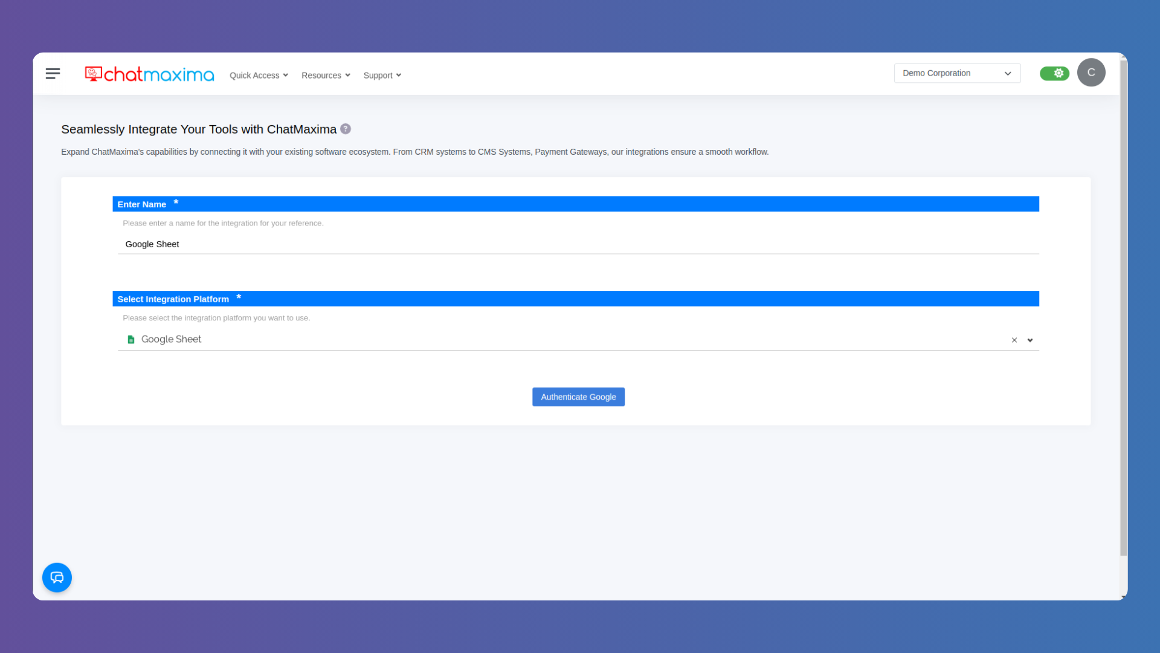
Task: Open the hamburger navigation menu
Action: (53, 73)
